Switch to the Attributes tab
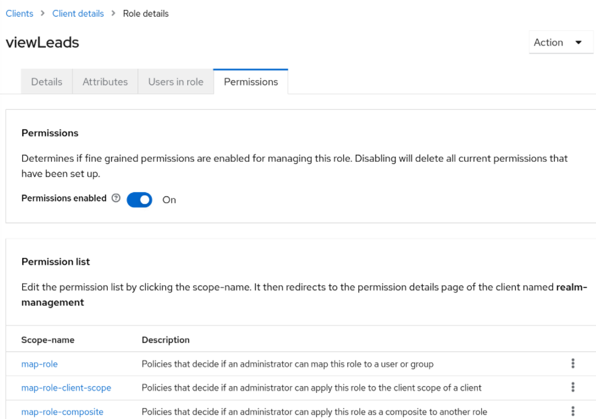Image resolution: width=596 pixels, height=419 pixels. (x=105, y=81)
